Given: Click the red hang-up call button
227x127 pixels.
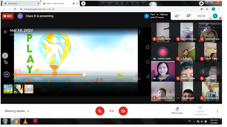Looking at the screenshot, I should click(x=111, y=111).
